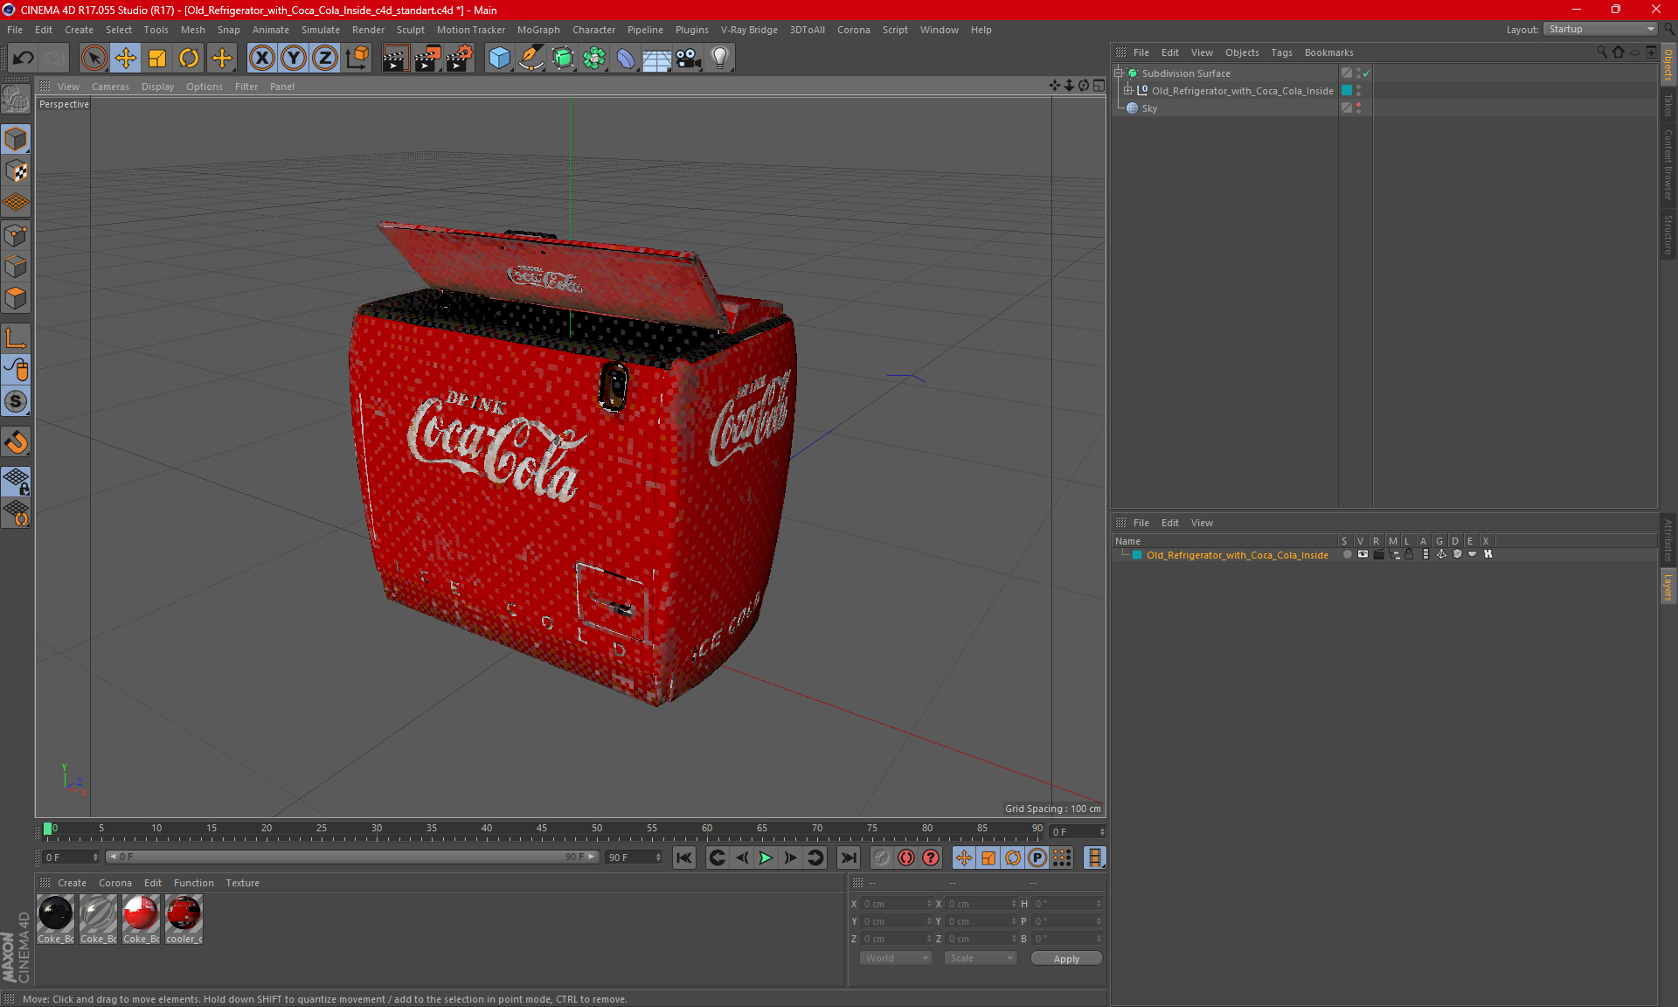Add a Cube primitive object
The width and height of the screenshot is (1678, 1007).
click(x=499, y=59)
